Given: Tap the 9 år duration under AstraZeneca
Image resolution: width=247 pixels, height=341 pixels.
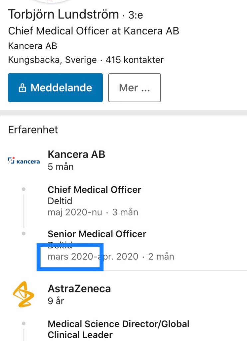Looking at the screenshot, I should (x=56, y=301).
